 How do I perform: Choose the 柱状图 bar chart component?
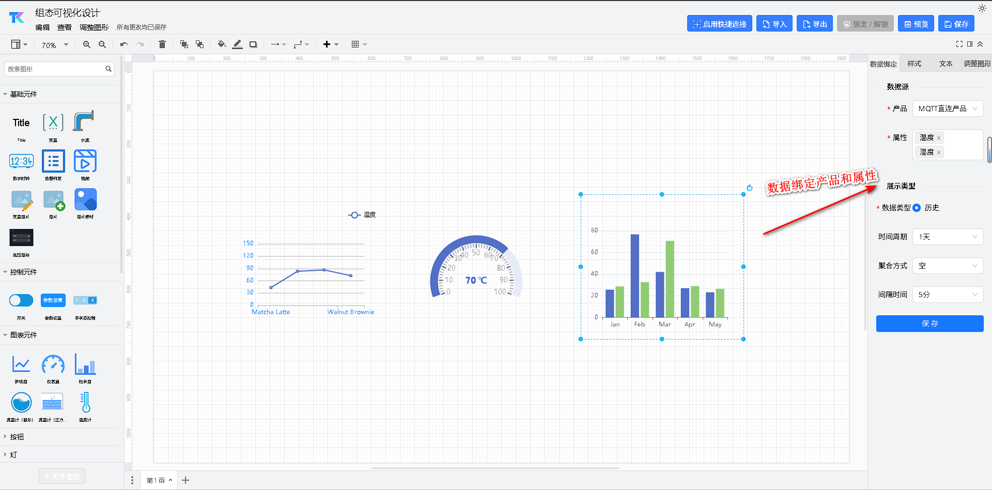[x=85, y=365]
